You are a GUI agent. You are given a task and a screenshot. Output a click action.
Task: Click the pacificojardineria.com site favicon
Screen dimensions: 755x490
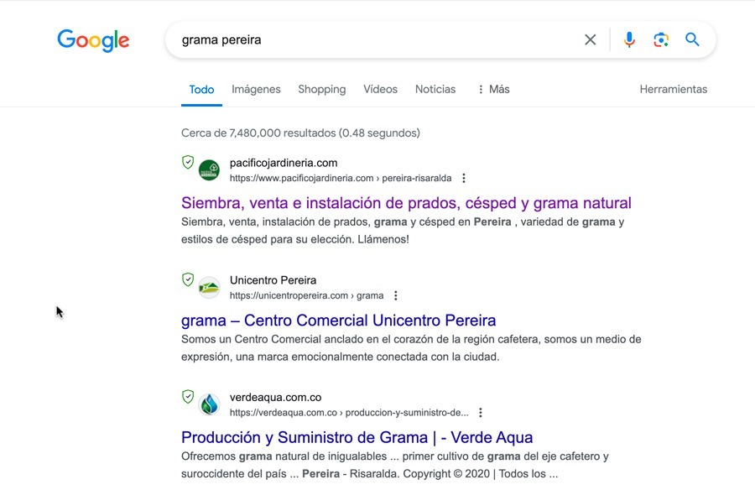click(209, 170)
